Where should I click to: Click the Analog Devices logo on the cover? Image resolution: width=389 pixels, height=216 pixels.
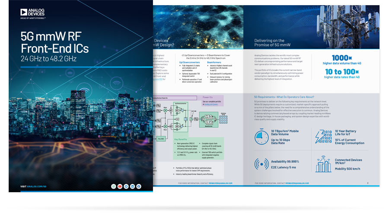pyautogui.click(x=33, y=14)
